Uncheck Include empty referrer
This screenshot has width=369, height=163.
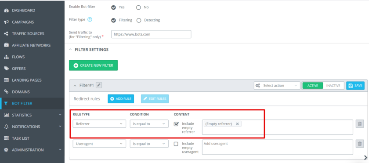(176, 124)
